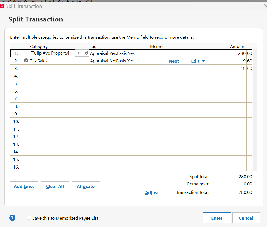Close the Split Transaction window

tap(265, 6)
